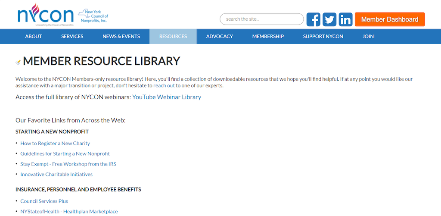Click the Member Dashboard button
441x216 pixels.
click(389, 19)
